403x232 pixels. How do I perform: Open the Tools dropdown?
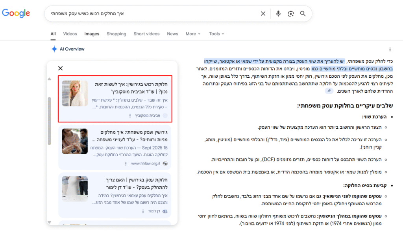[x=216, y=34]
